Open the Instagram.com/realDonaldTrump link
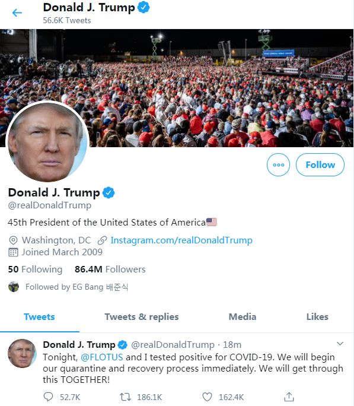The image size is (354, 406). coord(181,240)
